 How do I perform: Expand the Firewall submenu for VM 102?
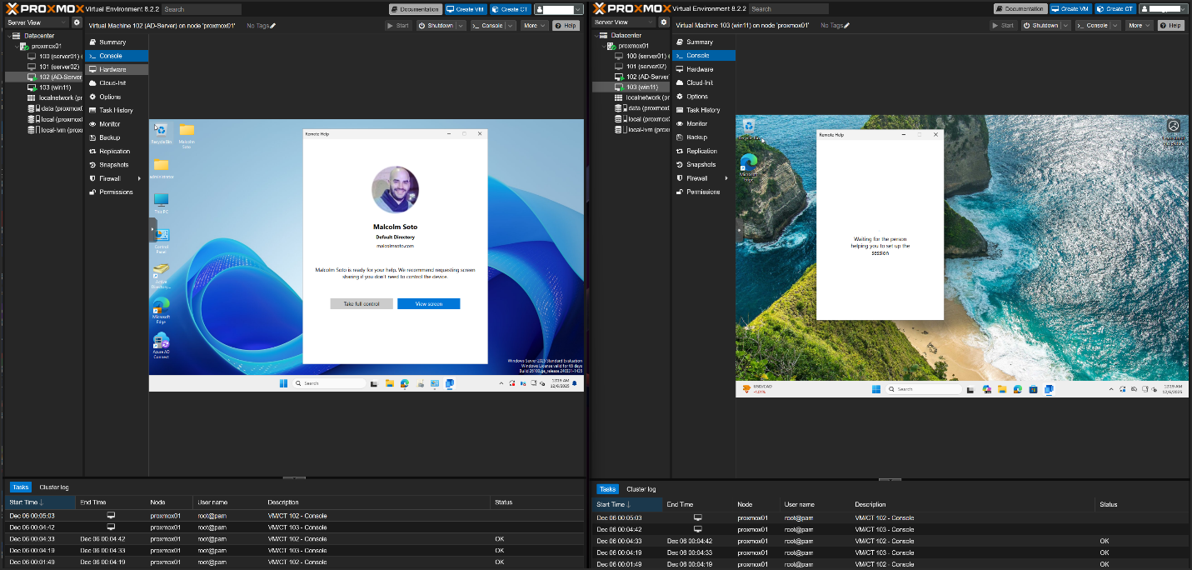click(x=141, y=178)
